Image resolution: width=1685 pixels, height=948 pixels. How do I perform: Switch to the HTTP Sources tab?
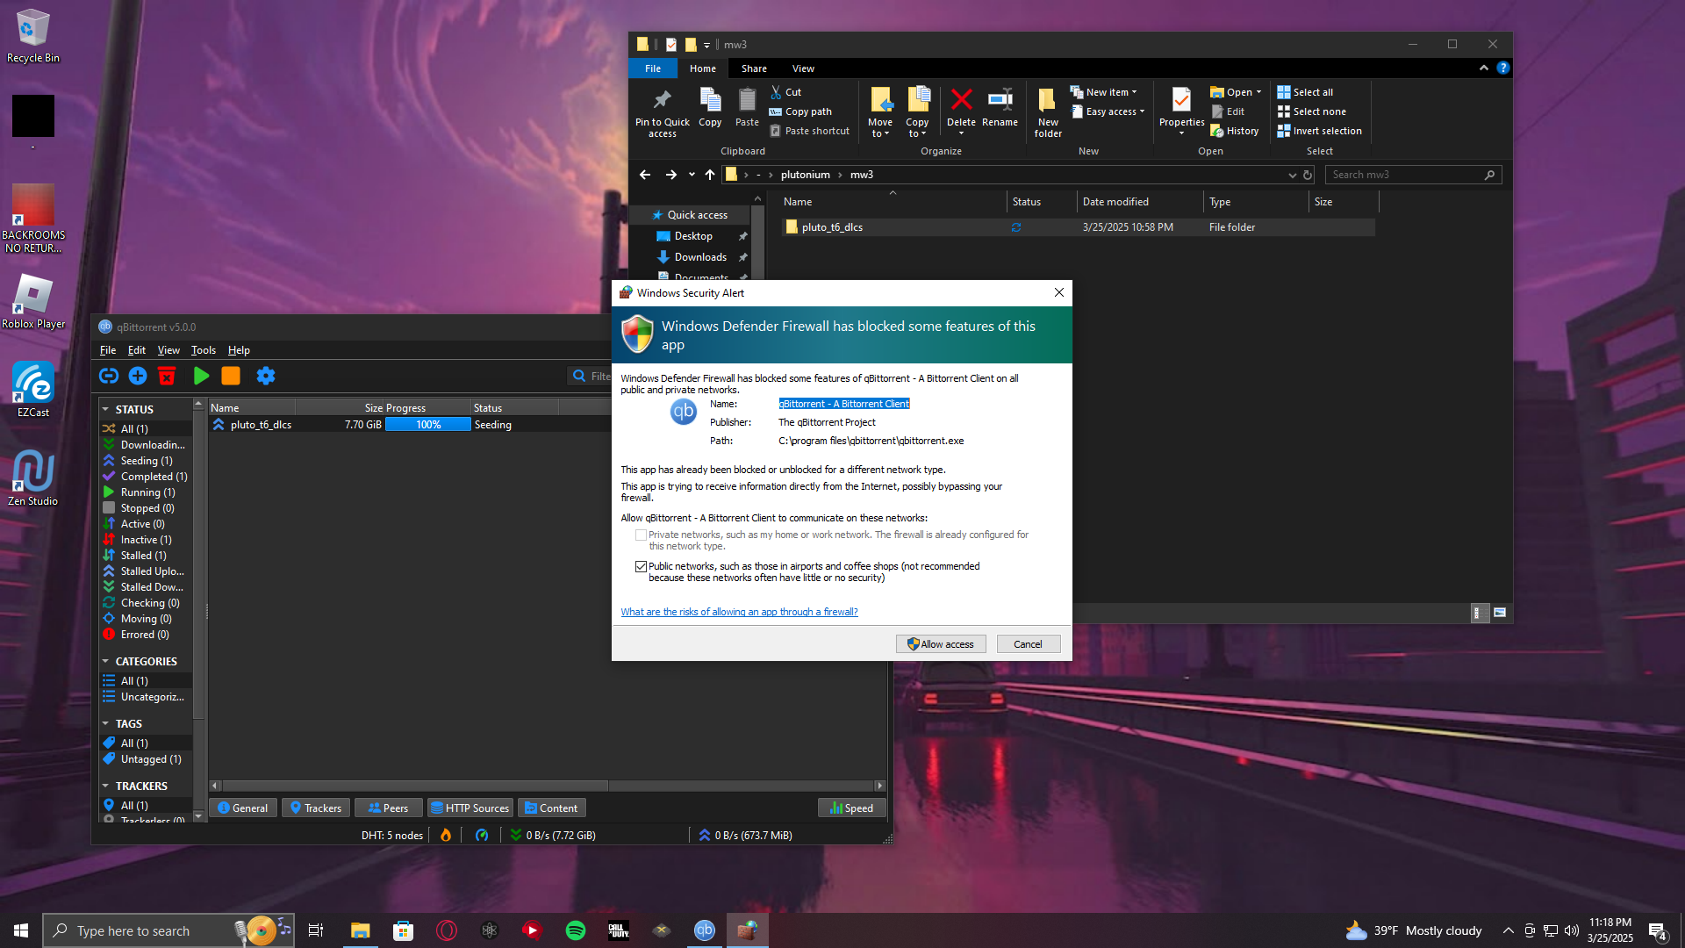point(470,808)
